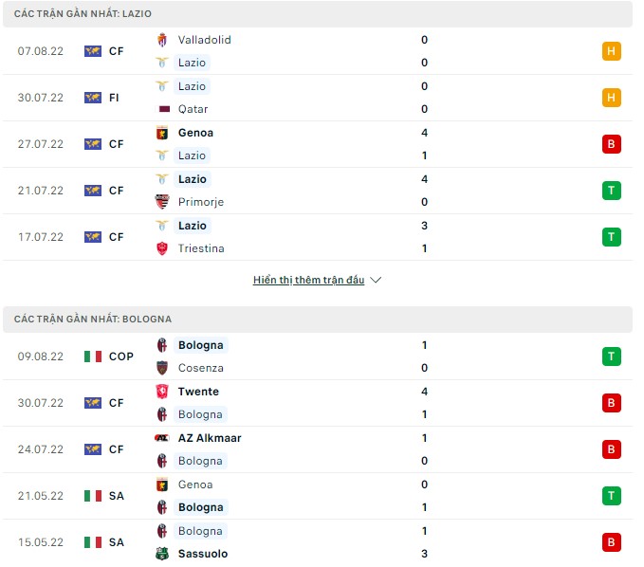Click the Valladolid team crest icon
The image size is (644, 567).
point(162,40)
